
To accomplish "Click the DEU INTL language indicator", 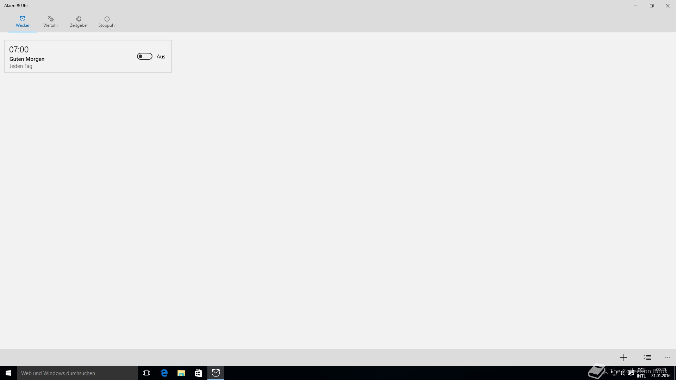I will point(641,373).
